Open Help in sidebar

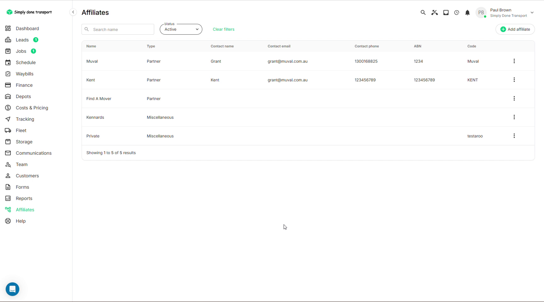(21, 221)
